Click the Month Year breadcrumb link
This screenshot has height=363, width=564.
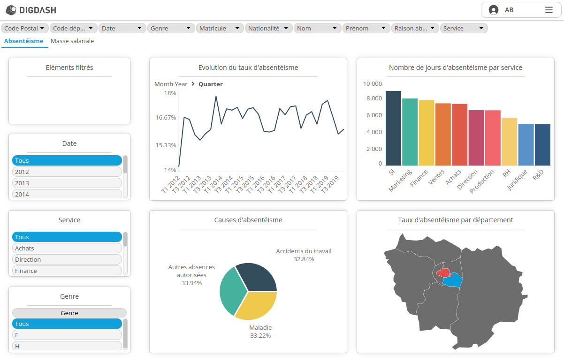tap(170, 84)
